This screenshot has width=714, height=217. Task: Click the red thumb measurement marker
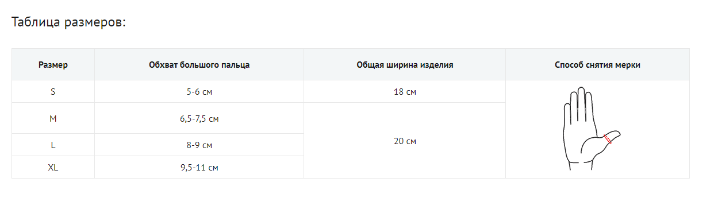pyautogui.click(x=608, y=139)
